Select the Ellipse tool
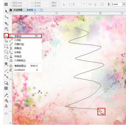126x125 pixels. [6, 52]
